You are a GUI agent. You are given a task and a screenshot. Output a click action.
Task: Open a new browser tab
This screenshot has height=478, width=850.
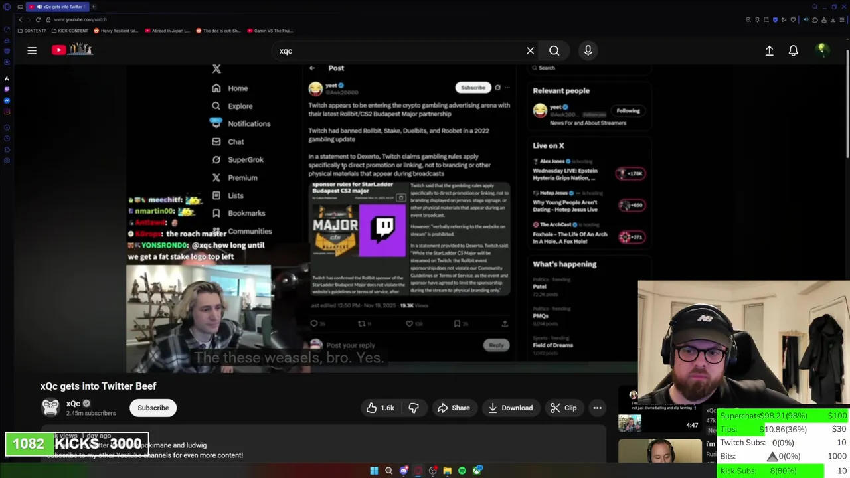[x=94, y=7]
